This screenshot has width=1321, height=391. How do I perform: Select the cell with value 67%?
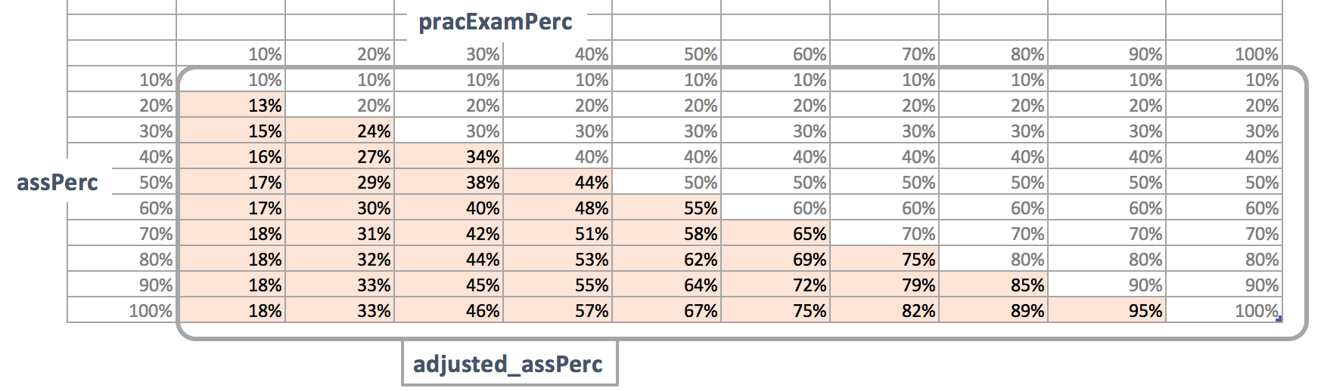pyautogui.click(x=667, y=310)
